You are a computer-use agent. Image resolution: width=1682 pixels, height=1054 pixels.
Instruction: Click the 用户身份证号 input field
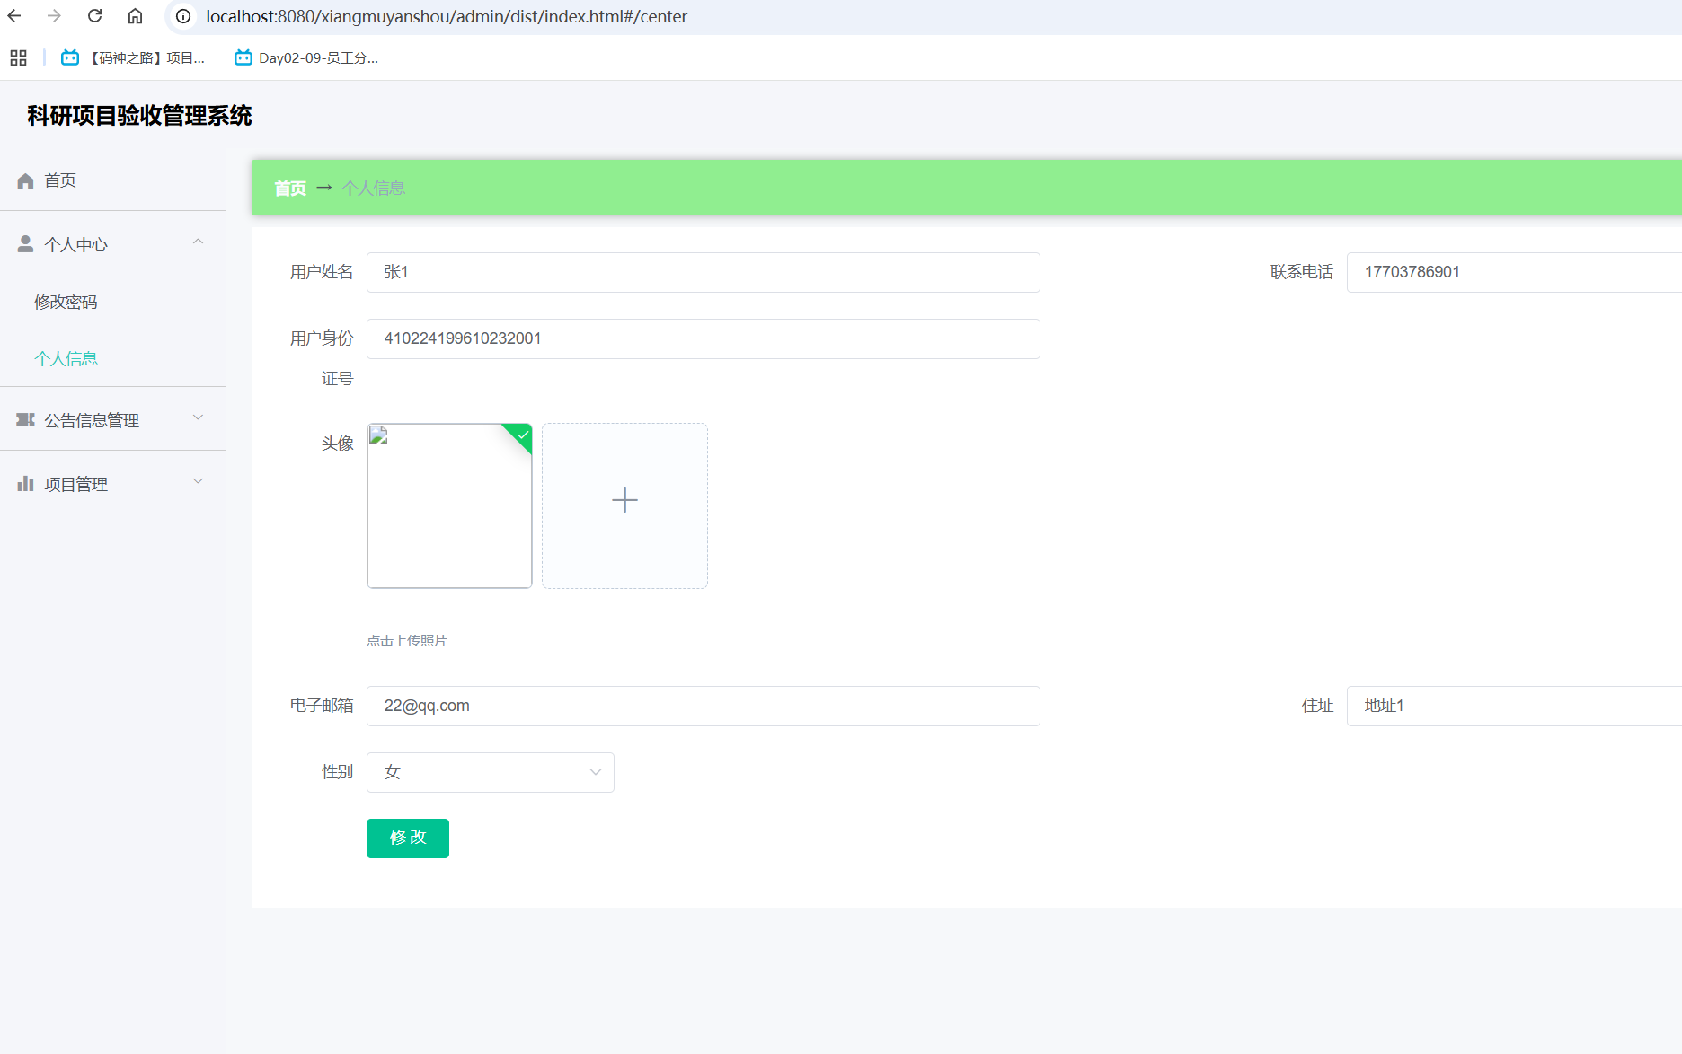pos(703,338)
